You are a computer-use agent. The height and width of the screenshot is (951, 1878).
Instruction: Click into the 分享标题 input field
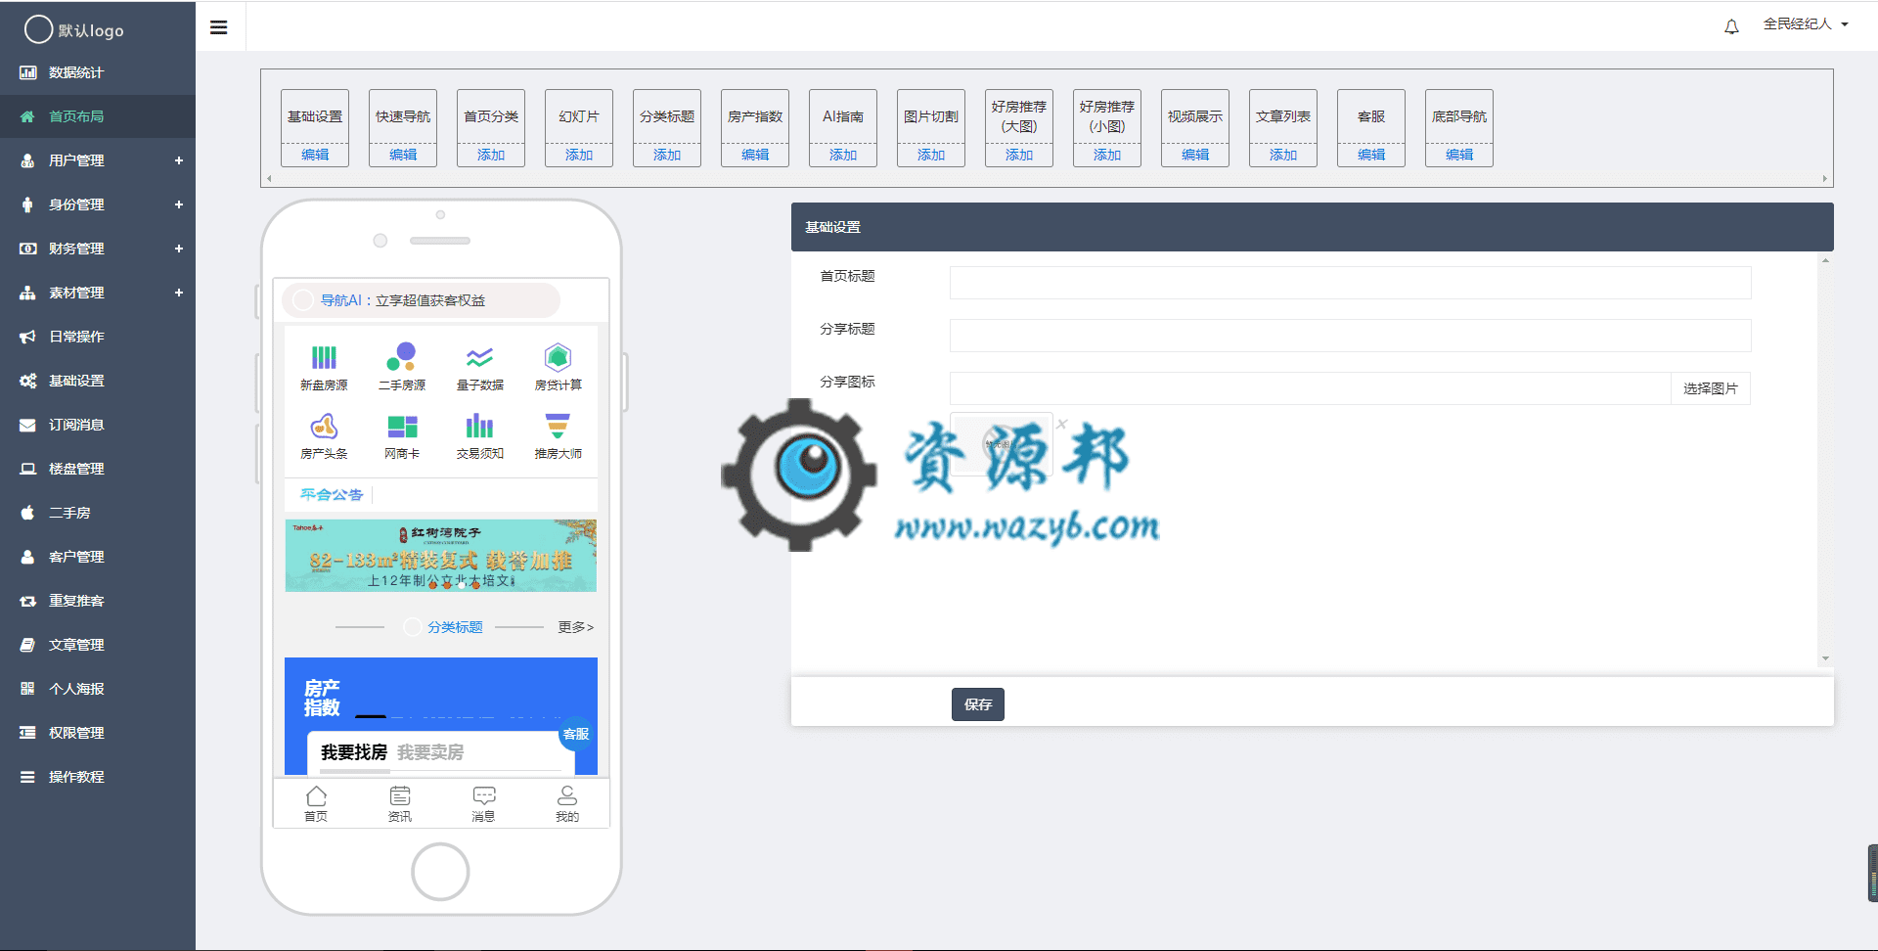1350,336
